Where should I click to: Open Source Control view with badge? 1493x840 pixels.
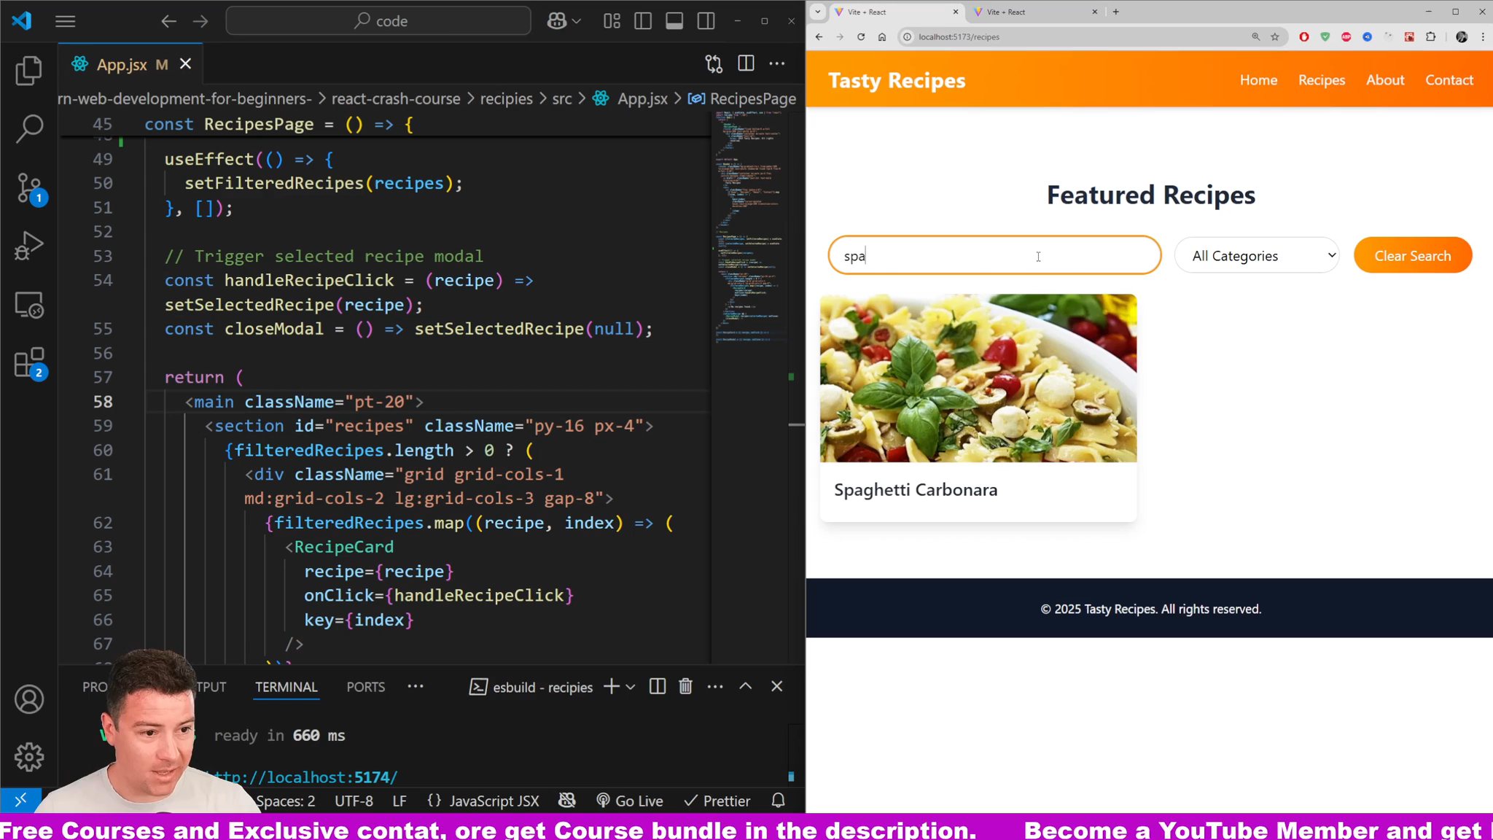(29, 188)
